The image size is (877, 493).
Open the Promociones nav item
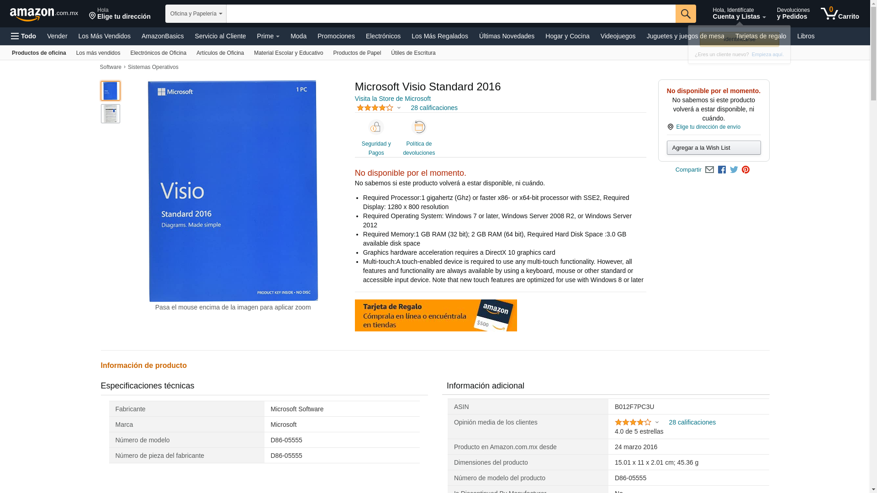tap(336, 36)
